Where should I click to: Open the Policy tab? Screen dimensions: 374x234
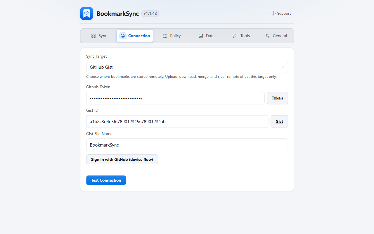coord(172,36)
